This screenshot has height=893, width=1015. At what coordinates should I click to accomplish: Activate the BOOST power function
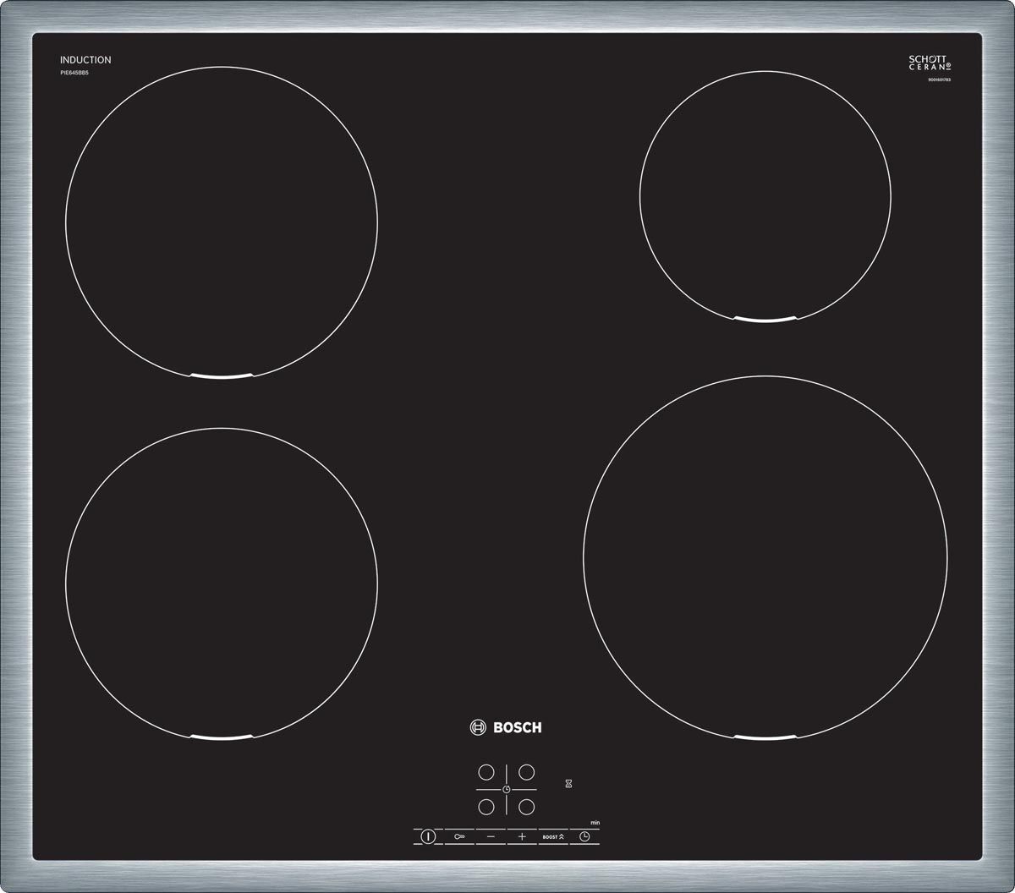tap(553, 836)
